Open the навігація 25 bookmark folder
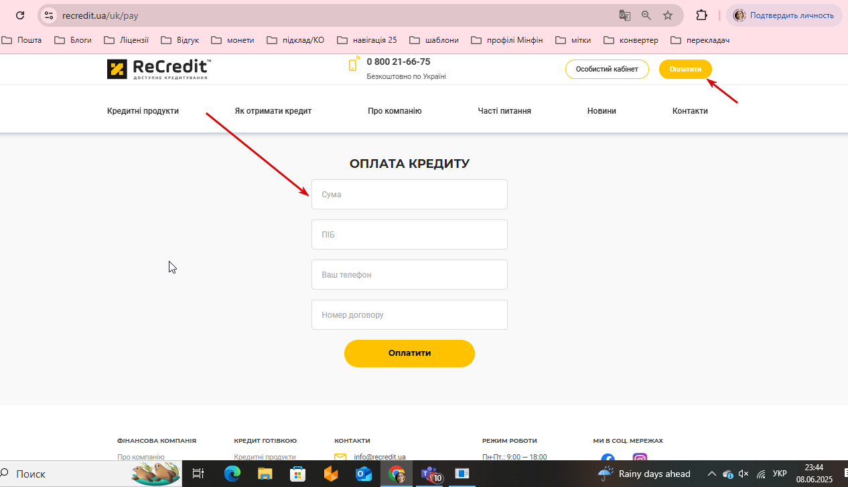Image resolution: width=848 pixels, height=487 pixels. coord(367,40)
